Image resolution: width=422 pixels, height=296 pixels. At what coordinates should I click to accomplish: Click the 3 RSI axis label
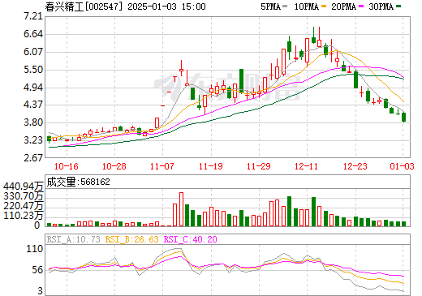coord(41,291)
